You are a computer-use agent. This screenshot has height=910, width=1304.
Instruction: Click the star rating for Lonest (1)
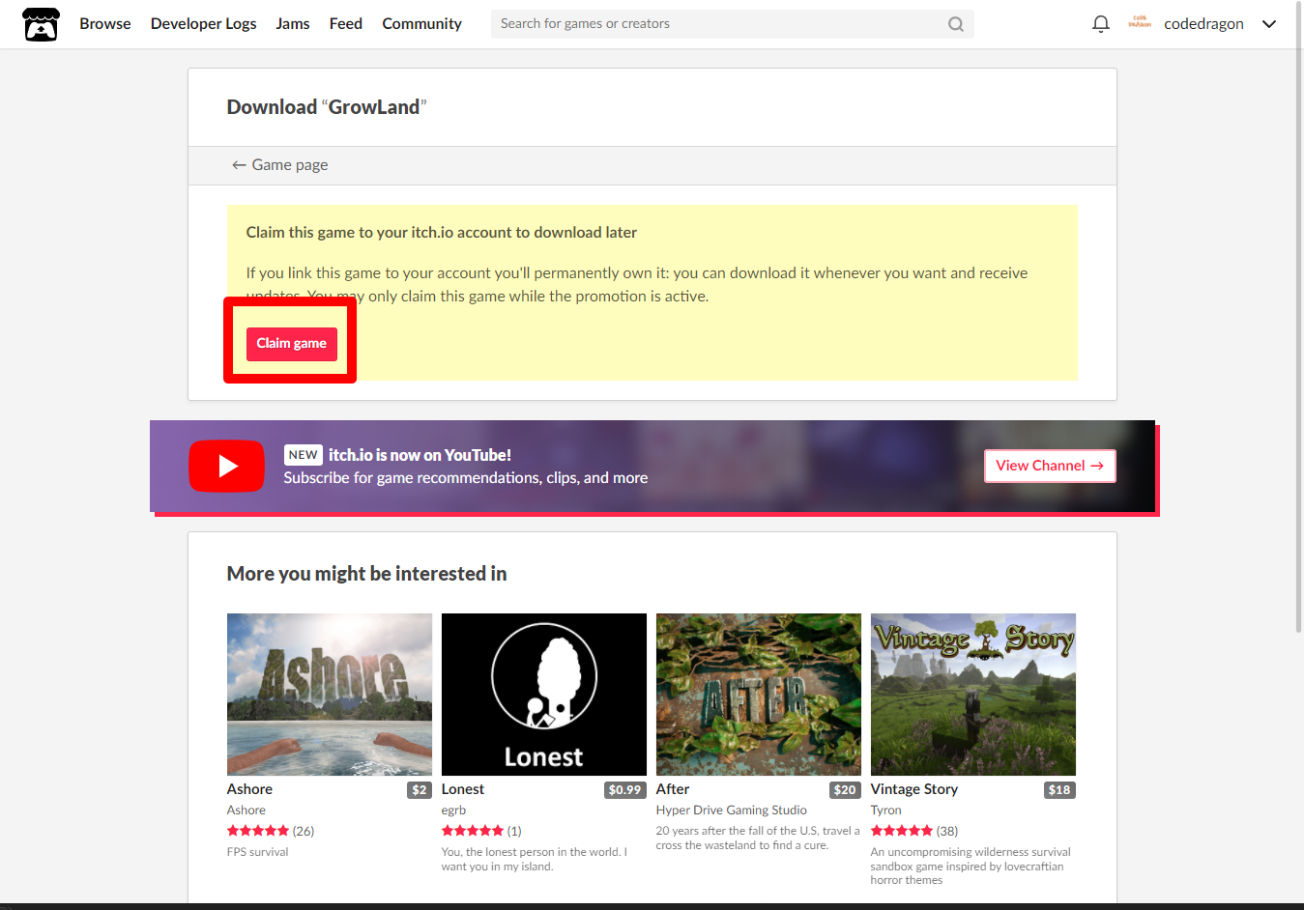[481, 831]
